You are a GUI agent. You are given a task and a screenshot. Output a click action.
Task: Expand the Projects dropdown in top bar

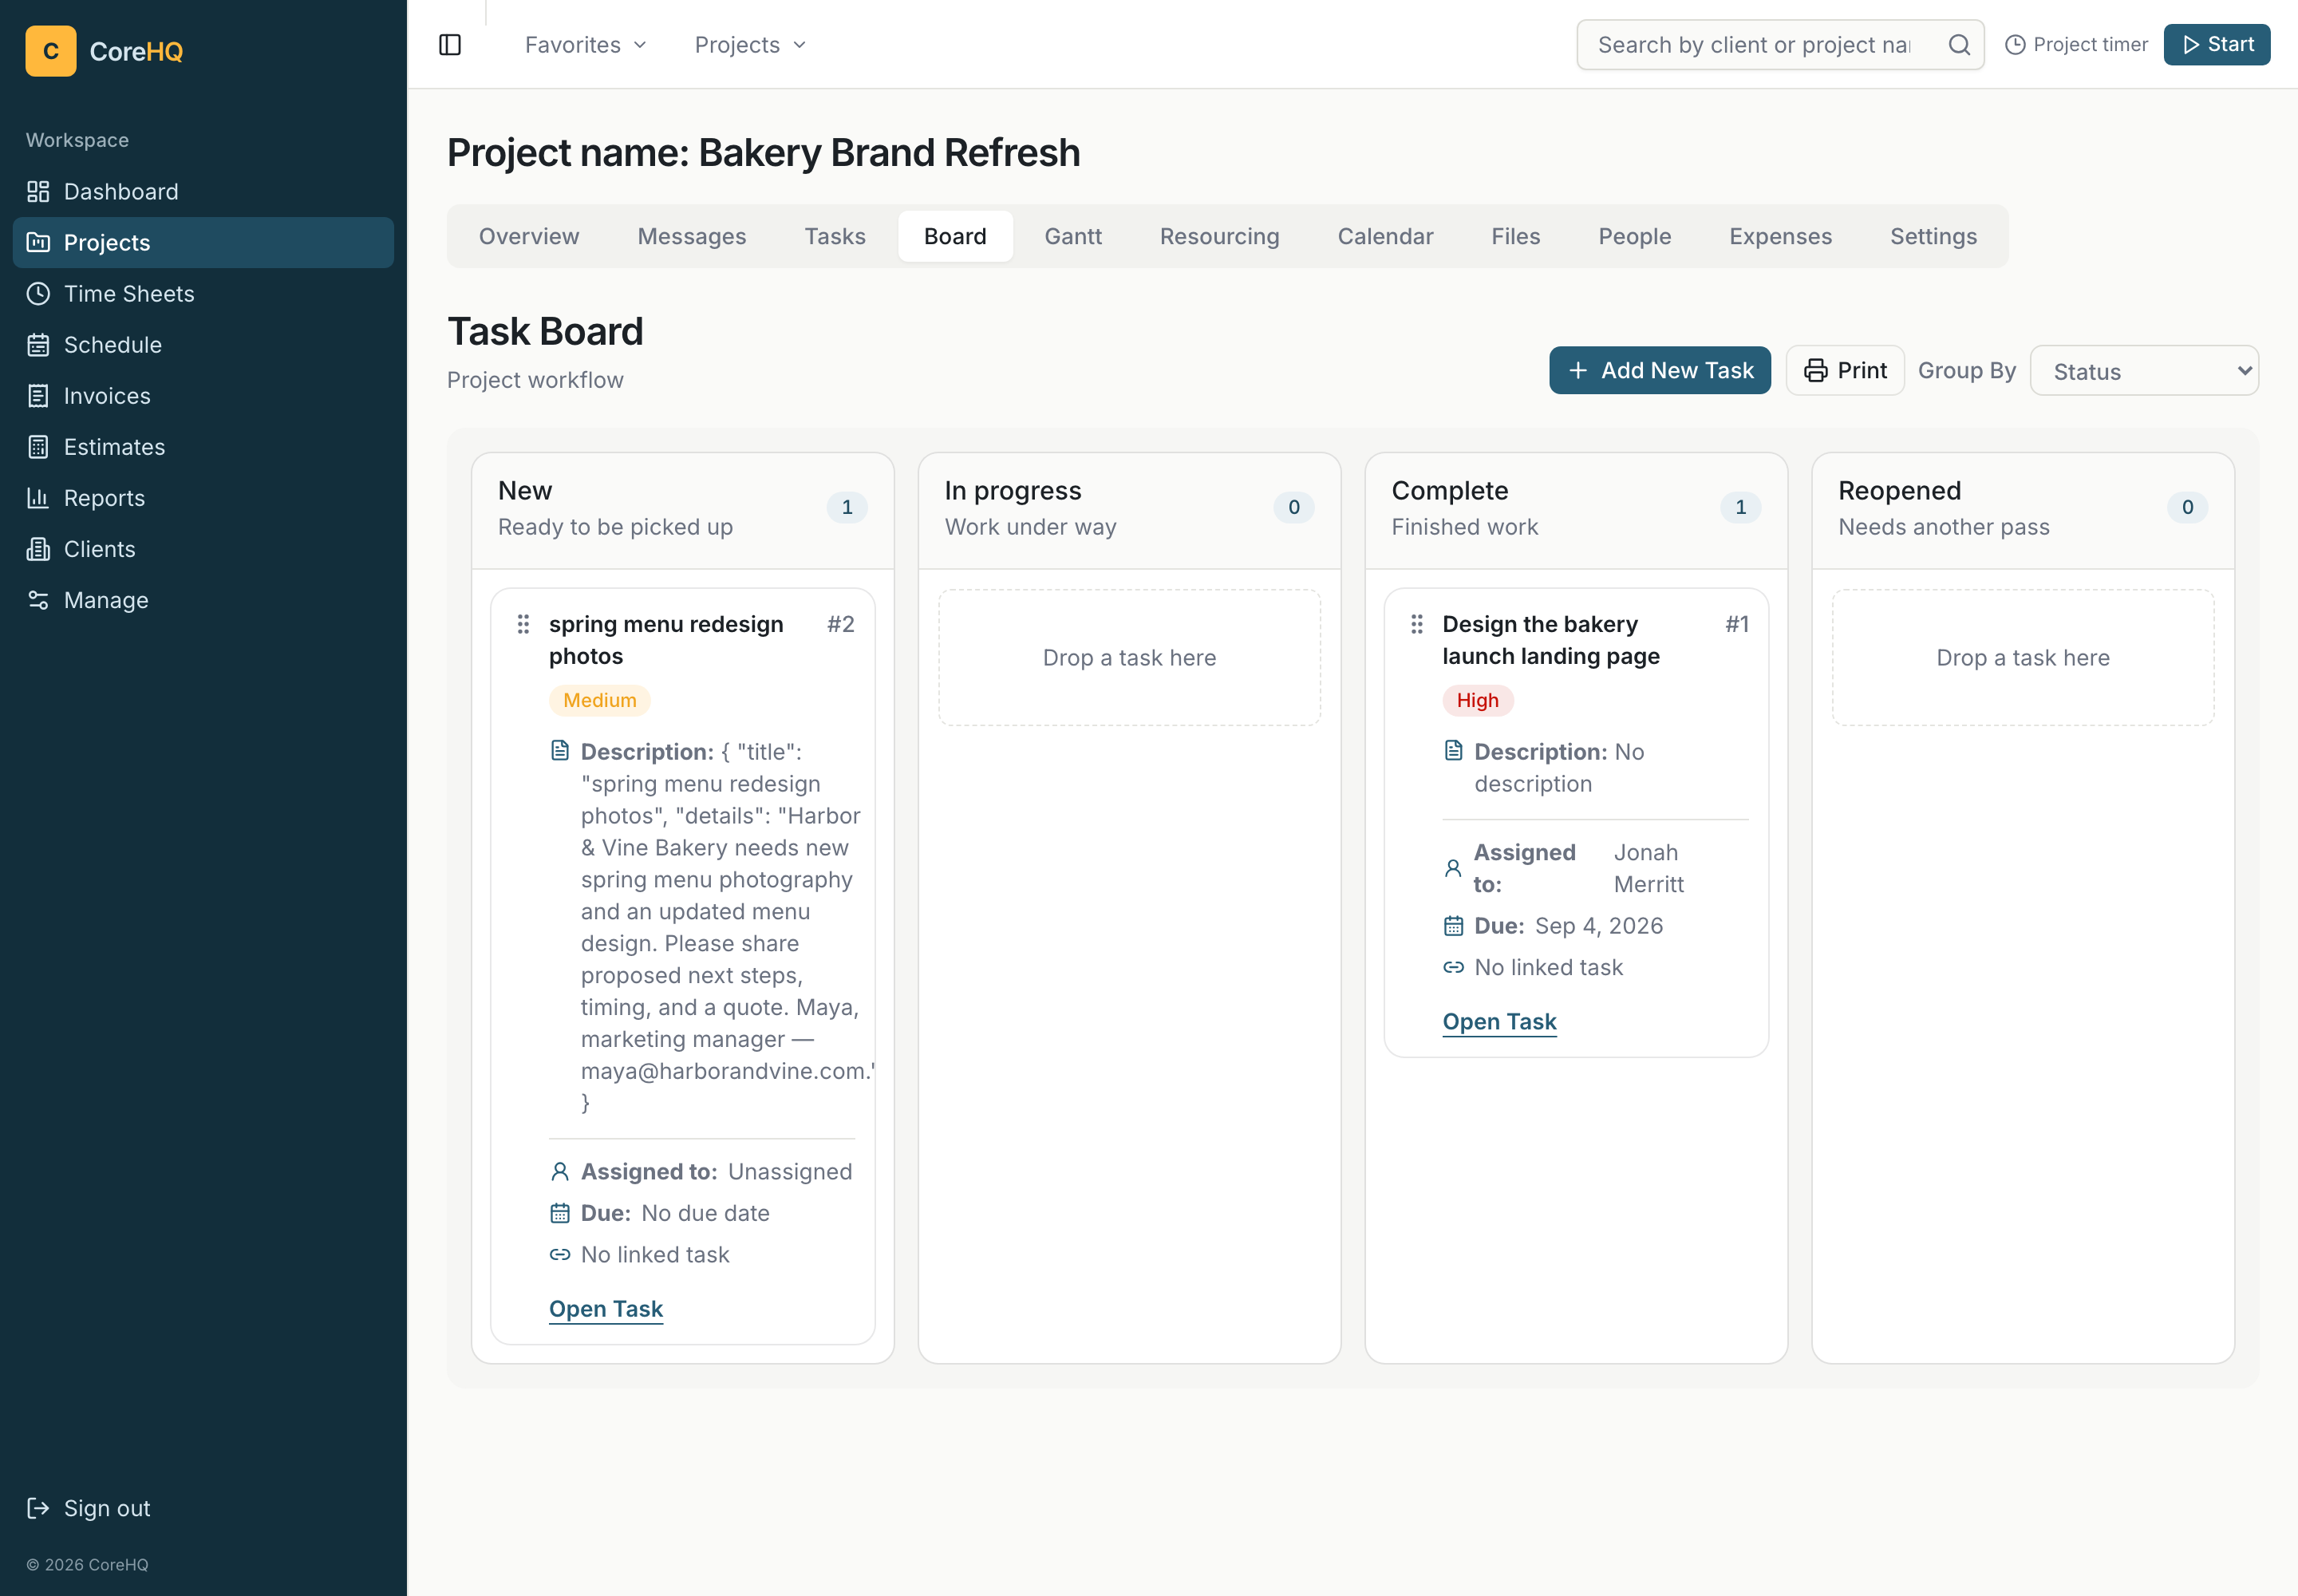point(750,45)
